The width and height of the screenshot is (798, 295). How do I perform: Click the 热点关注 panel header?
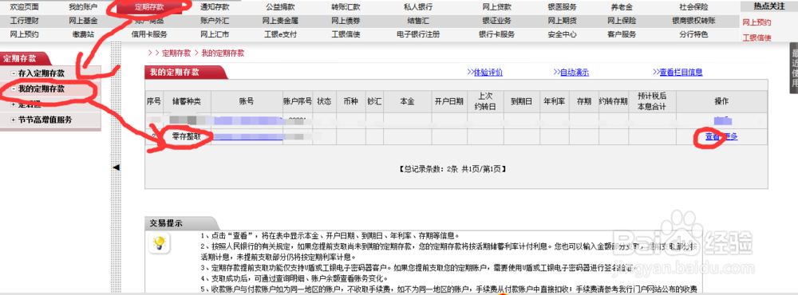[769, 6]
